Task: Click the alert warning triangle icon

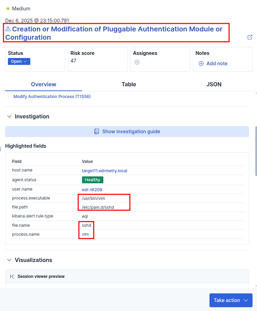Action: [x=8, y=29]
